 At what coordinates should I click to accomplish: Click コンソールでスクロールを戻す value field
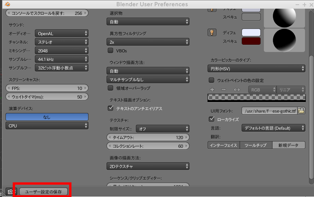47,13
